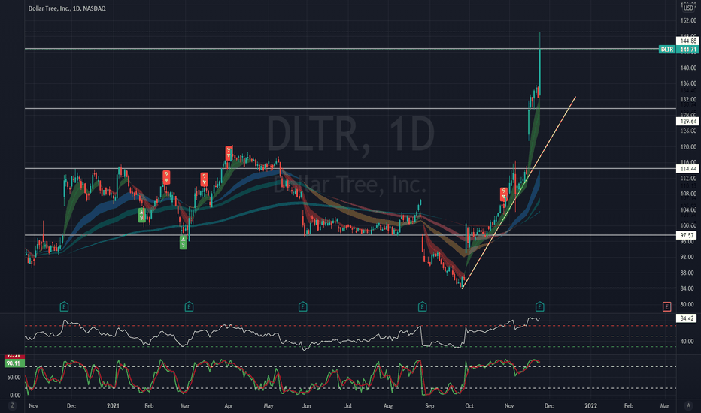Click the 0.00 stochastic axis label

point(15,395)
